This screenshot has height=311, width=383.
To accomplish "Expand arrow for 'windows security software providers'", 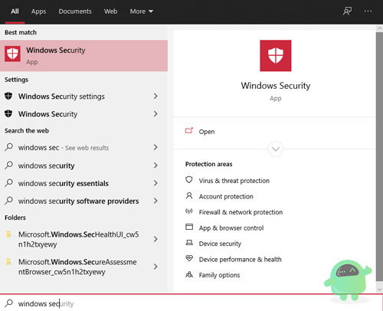I will [155, 201].
